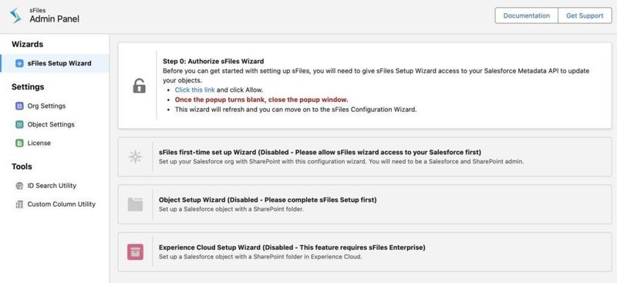The image size is (617, 283).
Task: Click the Org Settings icon
Action: [19, 106]
